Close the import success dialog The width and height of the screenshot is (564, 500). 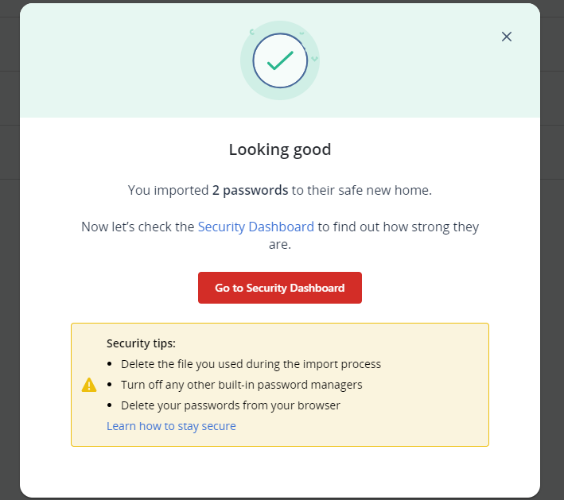click(507, 37)
